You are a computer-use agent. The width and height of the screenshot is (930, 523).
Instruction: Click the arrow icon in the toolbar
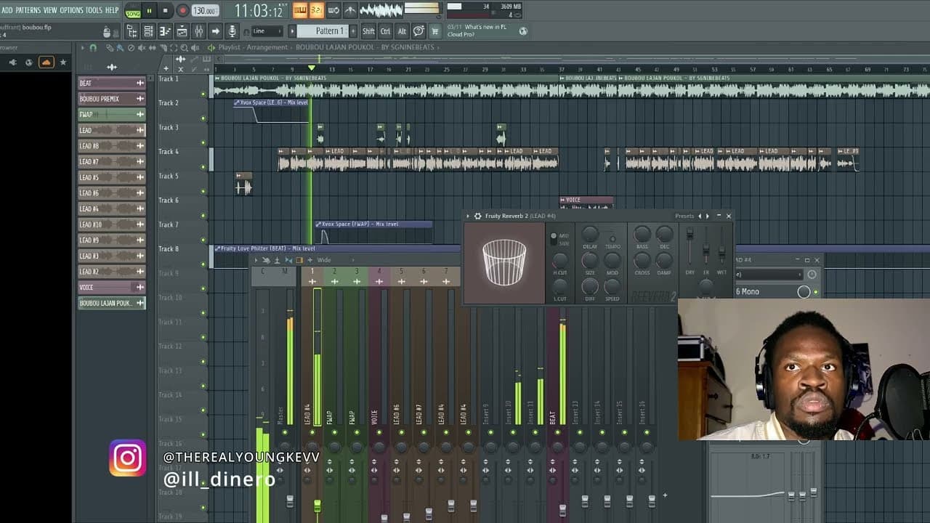[216, 31]
